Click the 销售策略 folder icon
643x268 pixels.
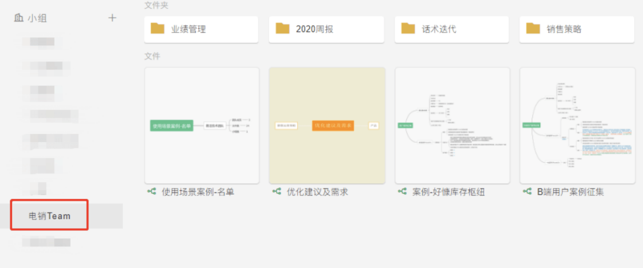(x=533, y=29)
